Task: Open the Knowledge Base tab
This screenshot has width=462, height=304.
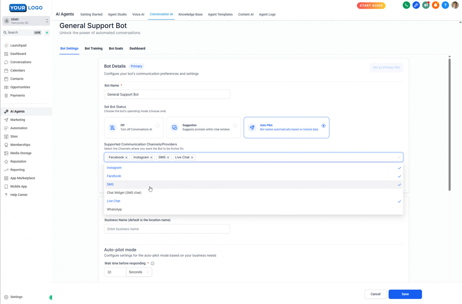Action: 190,14
